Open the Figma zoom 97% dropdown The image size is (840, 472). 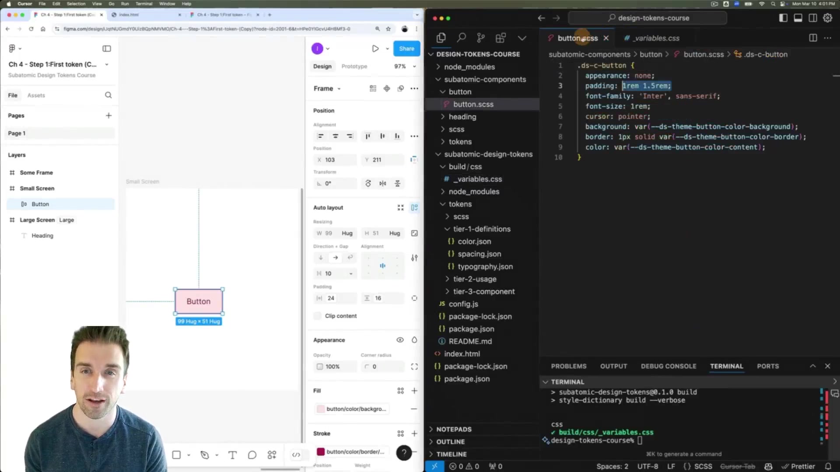pos(405,66)
